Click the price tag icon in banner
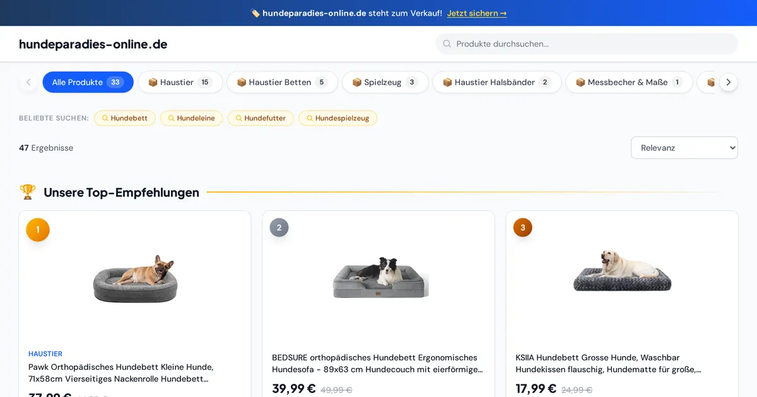Image resolution: width=757 pixels, height=397 pixels. pos(255,13)
